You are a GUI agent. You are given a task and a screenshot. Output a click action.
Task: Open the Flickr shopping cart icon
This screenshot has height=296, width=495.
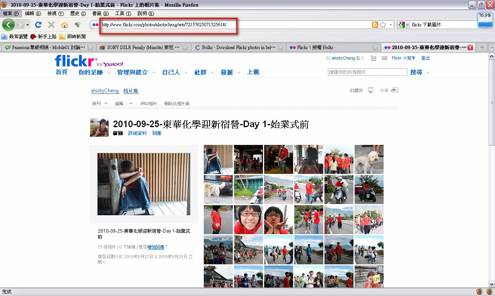[373, 58]
